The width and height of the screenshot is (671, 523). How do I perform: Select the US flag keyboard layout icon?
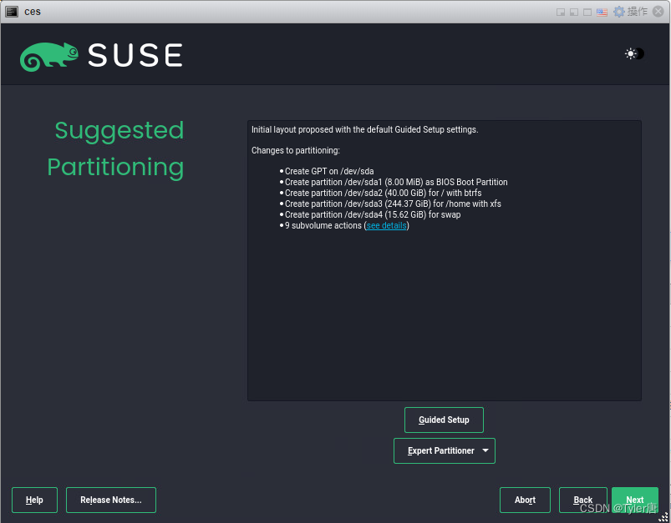click(x=602, y=11)
